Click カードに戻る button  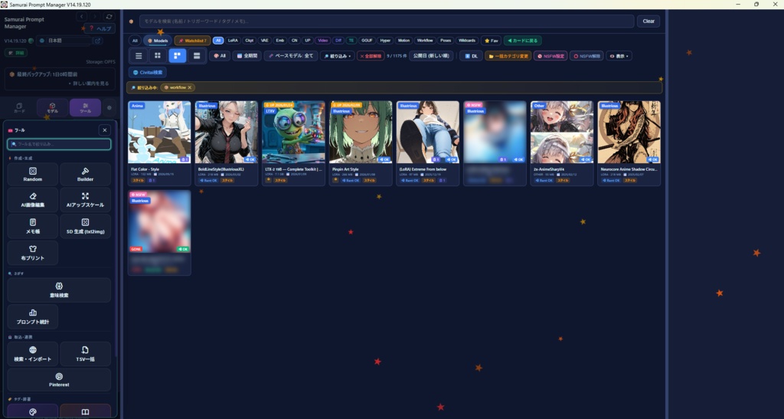tap(522, 41)
